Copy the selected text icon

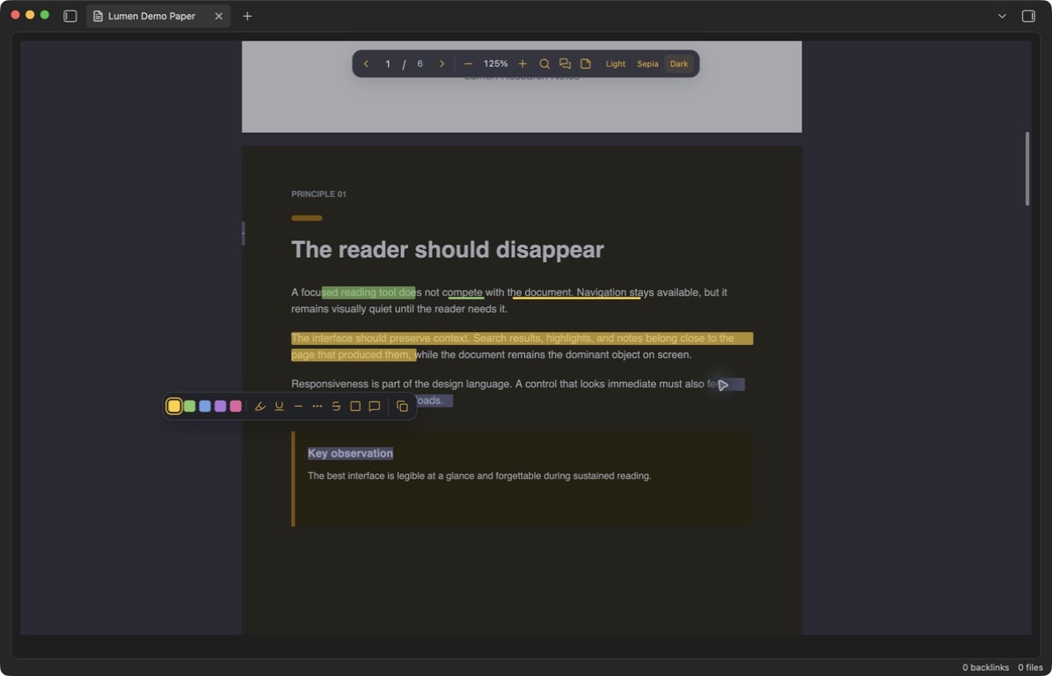pyautogui.click(x=402, y=406)
